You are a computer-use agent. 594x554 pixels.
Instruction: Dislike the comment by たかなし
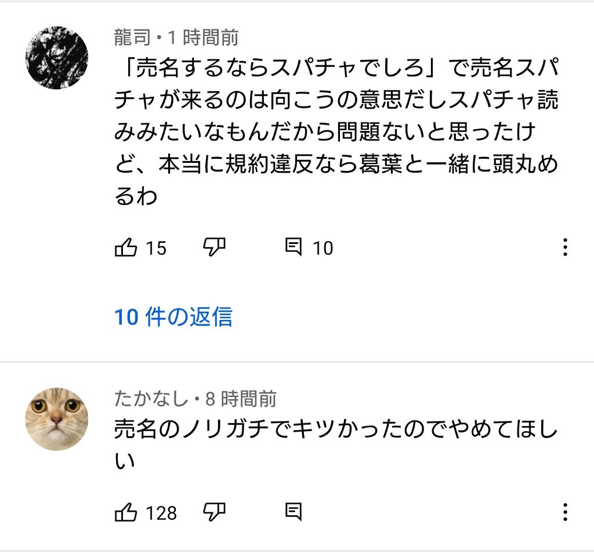point(214,512)
